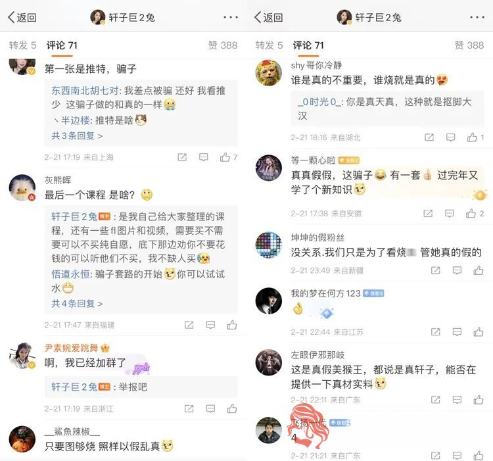Open the three-dots menu in the left header
The height and width of the screenshot is (461, 493).
(x=231, y=17)
